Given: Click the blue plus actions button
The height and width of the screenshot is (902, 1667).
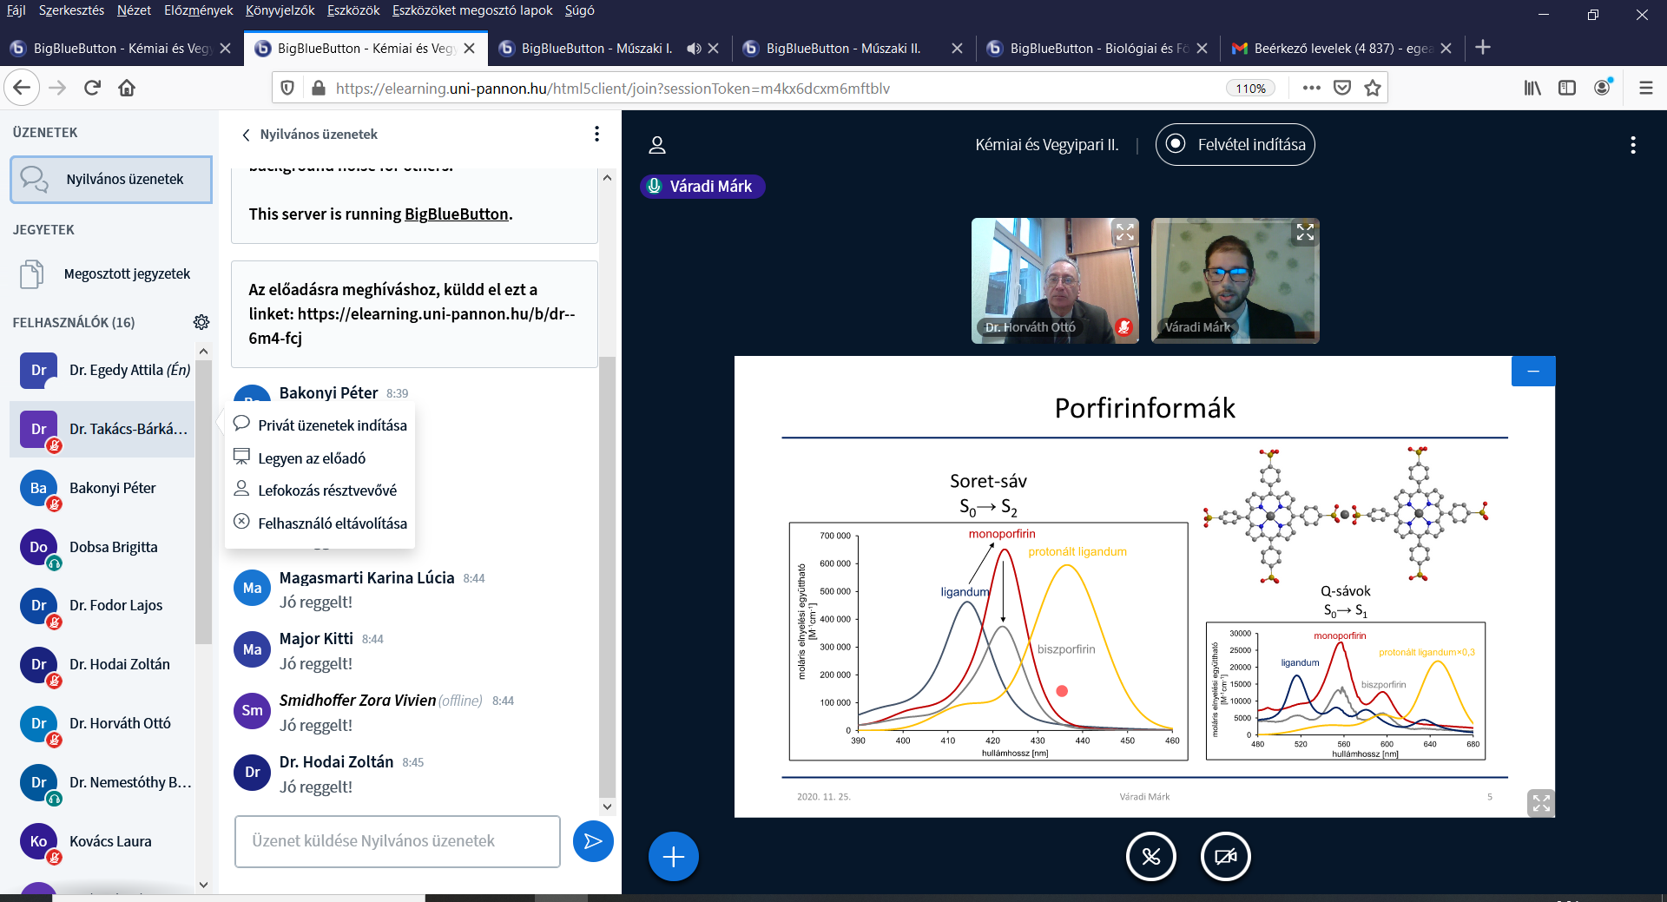Looking at the screenshot, I should (x=673, y=857).
